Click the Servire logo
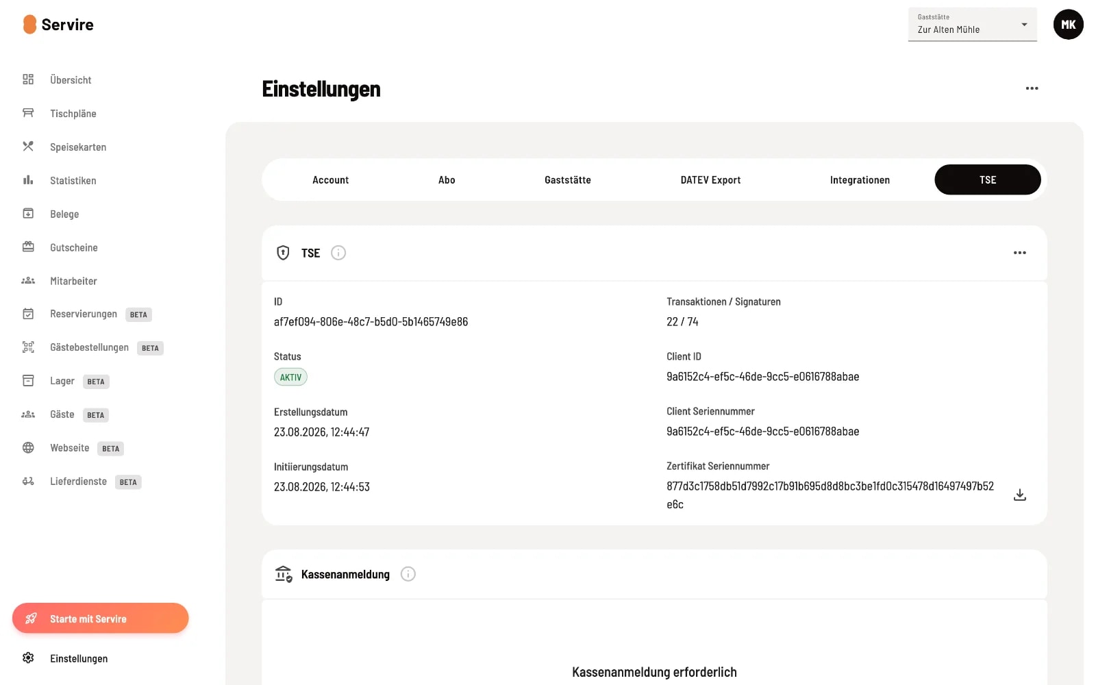 click(x=58, y=25)
